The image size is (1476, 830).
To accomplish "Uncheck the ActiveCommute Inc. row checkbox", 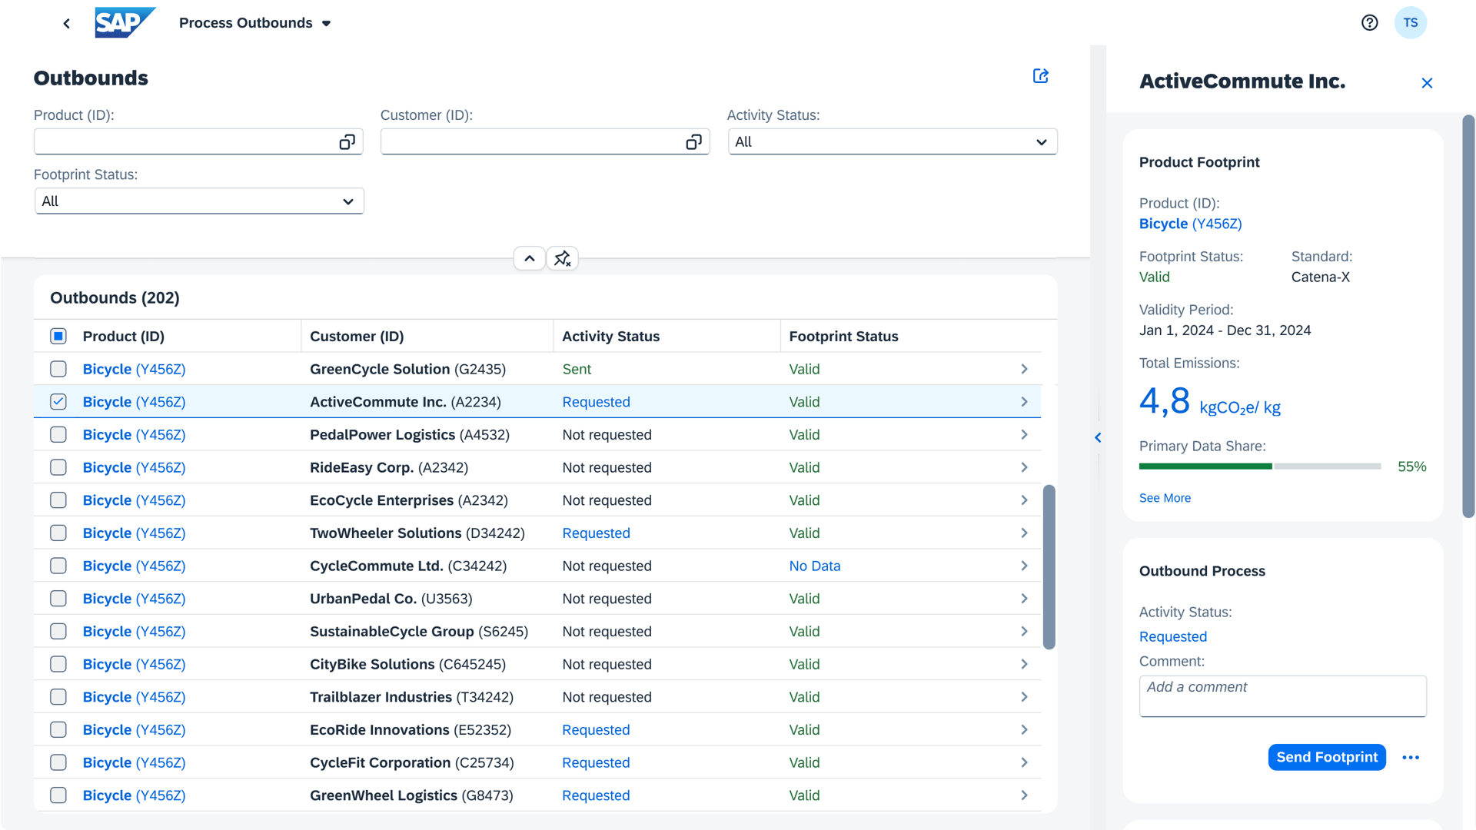I will (x=58, y=402).
